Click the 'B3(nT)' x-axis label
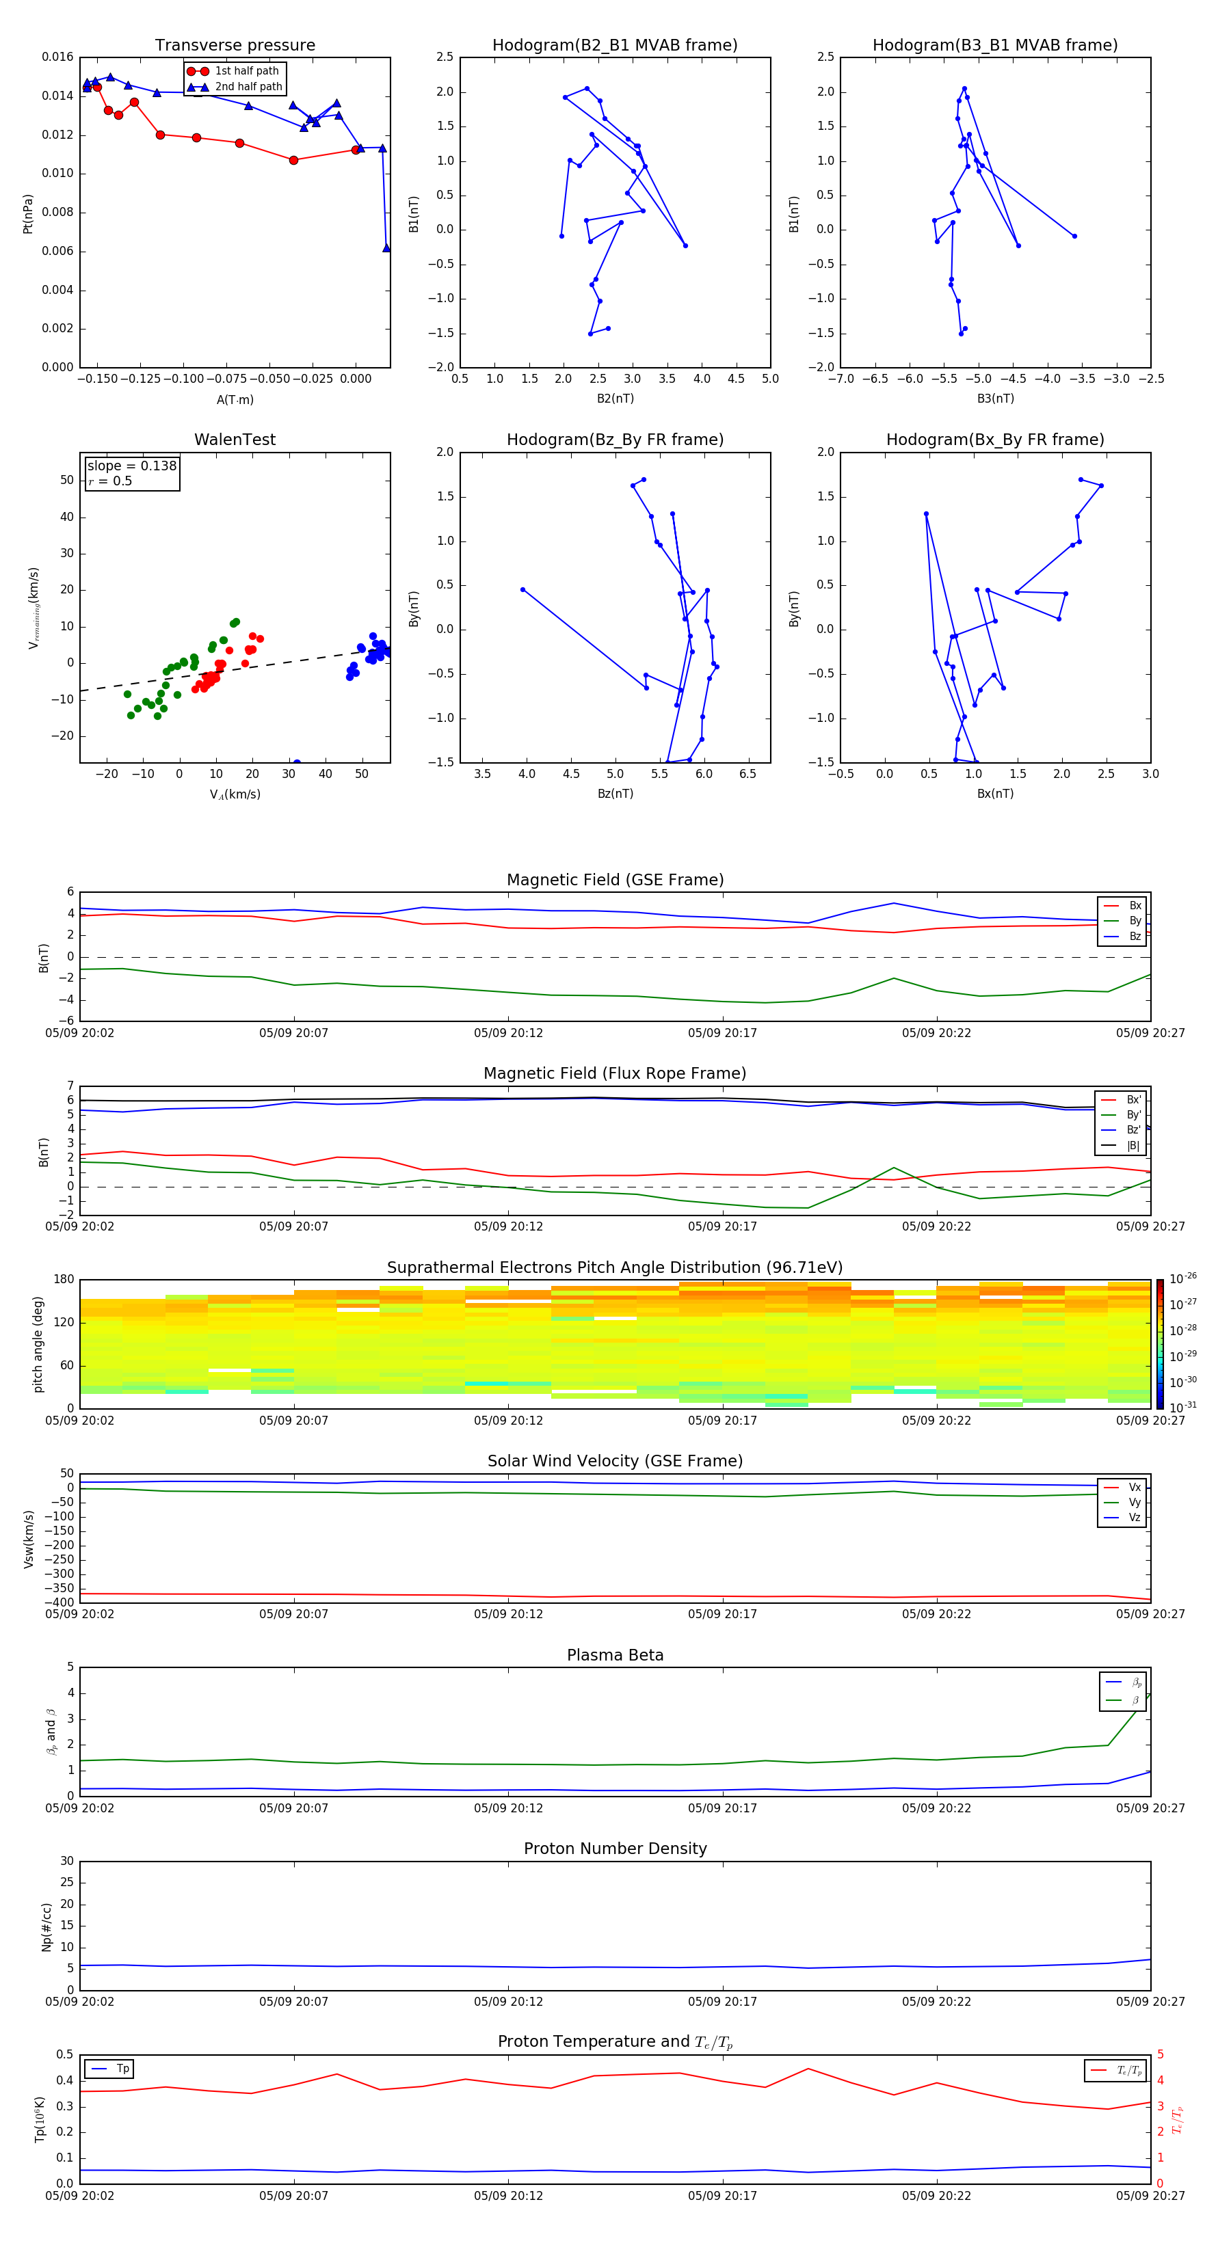Viewport: 1231px width, 2256px height. 995,399
